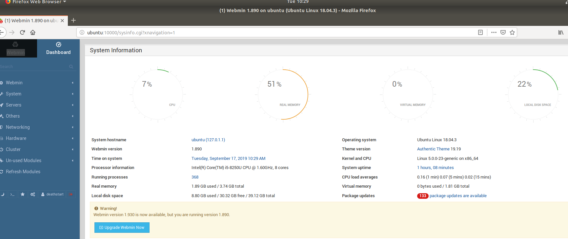
Task: Open a new Firefox tab
Action: [73, 20]
